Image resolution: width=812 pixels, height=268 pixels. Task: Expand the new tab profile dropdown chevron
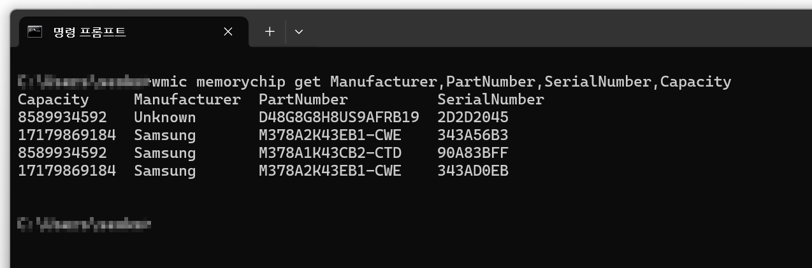pyautogui.click(x=299, y=32)
